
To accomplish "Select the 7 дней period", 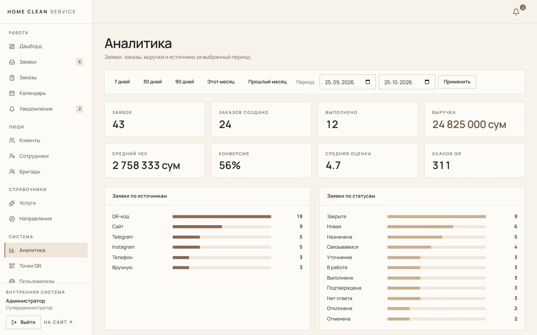I will pyautogui.click(x=122, y=82).
